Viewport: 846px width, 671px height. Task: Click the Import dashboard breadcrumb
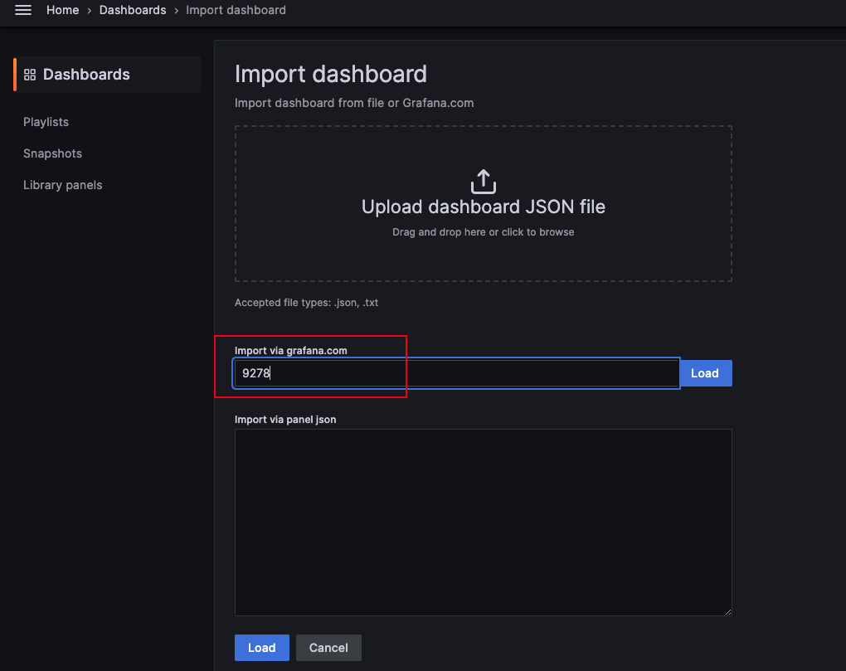(236, 11)
